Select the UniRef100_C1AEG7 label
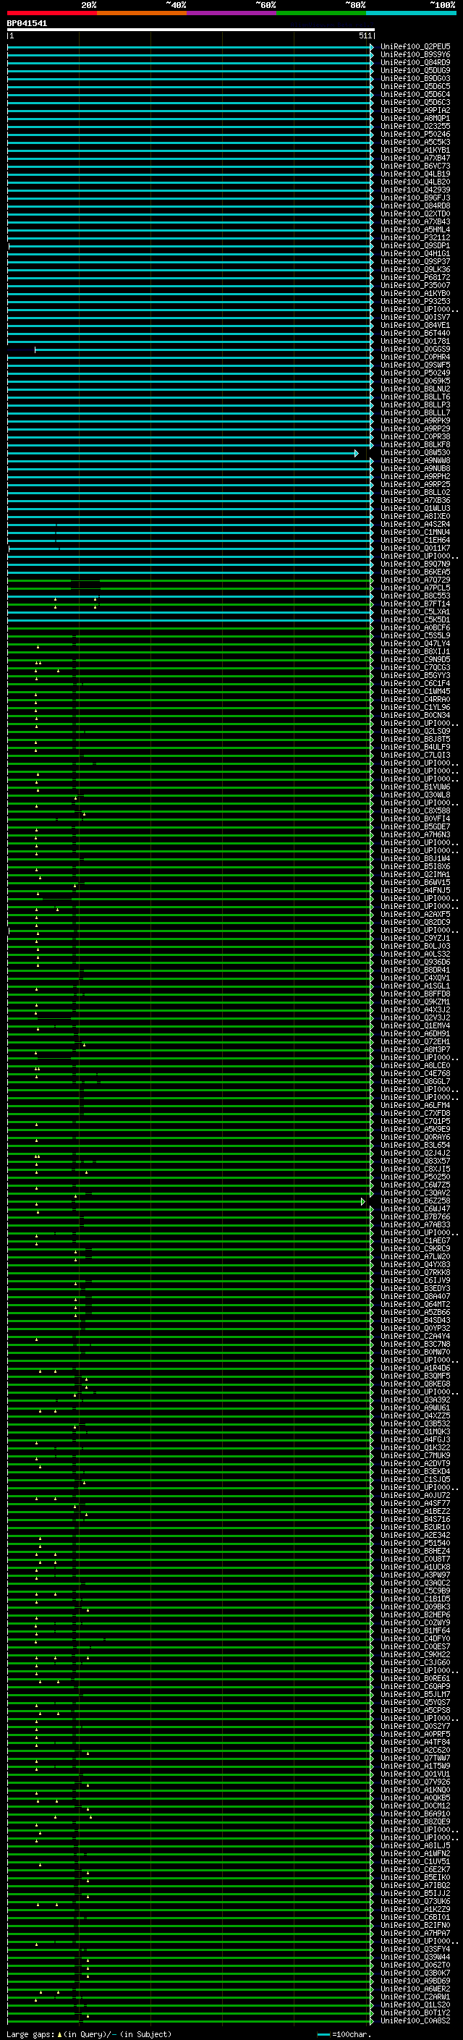463x2040 pixels. [x=415, y=1241]
